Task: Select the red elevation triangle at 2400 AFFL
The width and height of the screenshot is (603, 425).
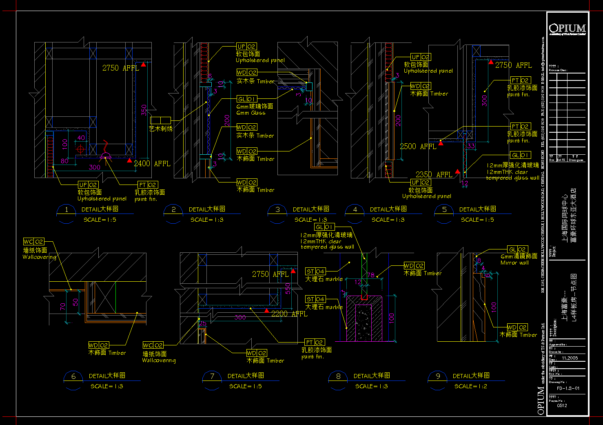Action: pos(129,160)
